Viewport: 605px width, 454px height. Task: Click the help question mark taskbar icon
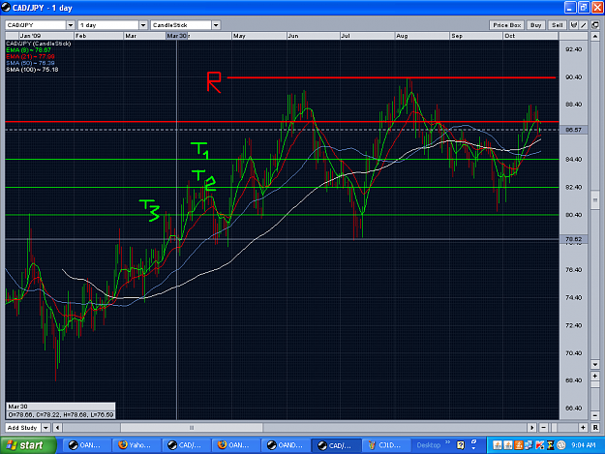[x=461, y=445]
